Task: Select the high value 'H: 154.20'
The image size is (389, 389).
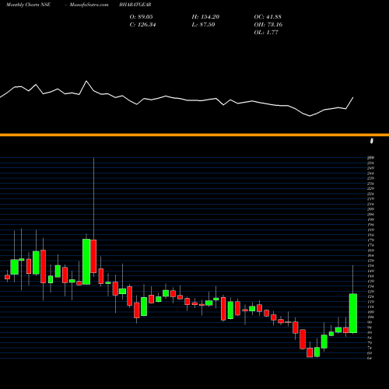Action: point(205,17)
